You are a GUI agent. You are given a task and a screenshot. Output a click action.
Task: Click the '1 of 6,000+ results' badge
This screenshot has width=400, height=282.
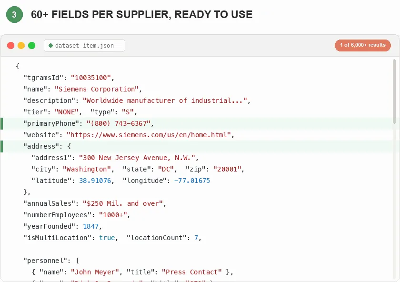click(363, 45)
